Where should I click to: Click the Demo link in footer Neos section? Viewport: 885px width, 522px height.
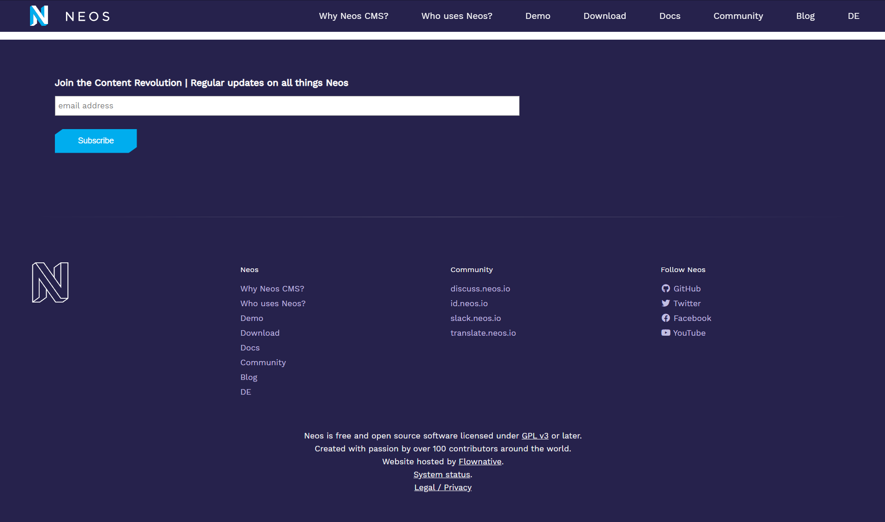(x=251, y=318)
